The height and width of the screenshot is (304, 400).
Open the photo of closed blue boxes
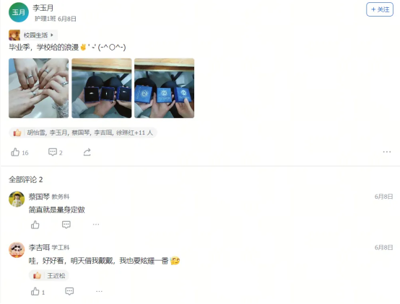(165, 88)
